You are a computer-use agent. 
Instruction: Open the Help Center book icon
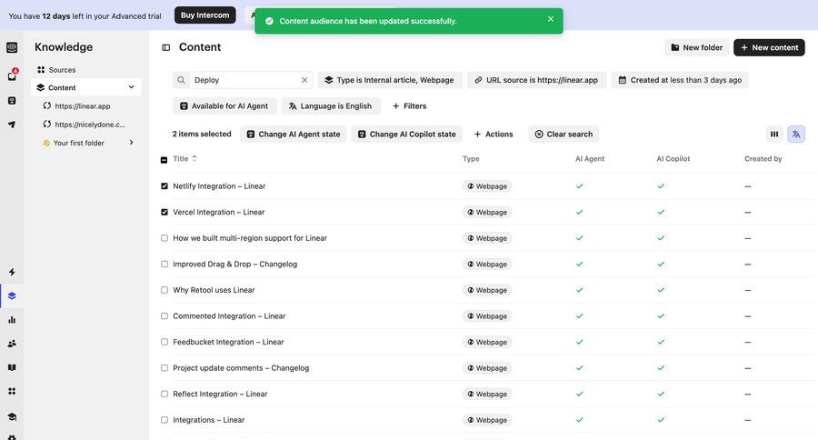coord(12,367)
